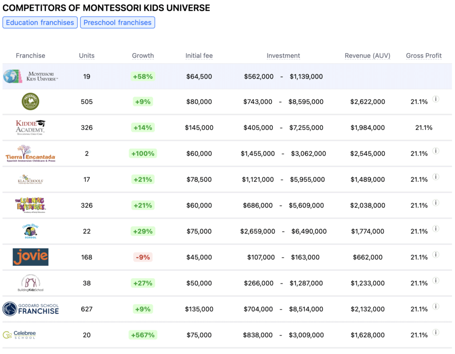
Task: Click the $1,984,000 revenue value
Action: click(367, 127)
